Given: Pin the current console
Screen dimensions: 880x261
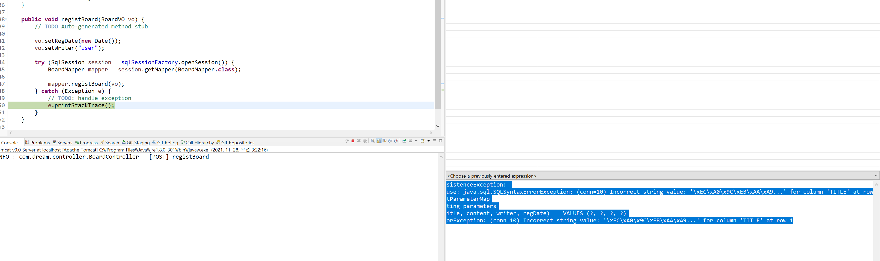Looking at the screenshot, I should 404,141.
